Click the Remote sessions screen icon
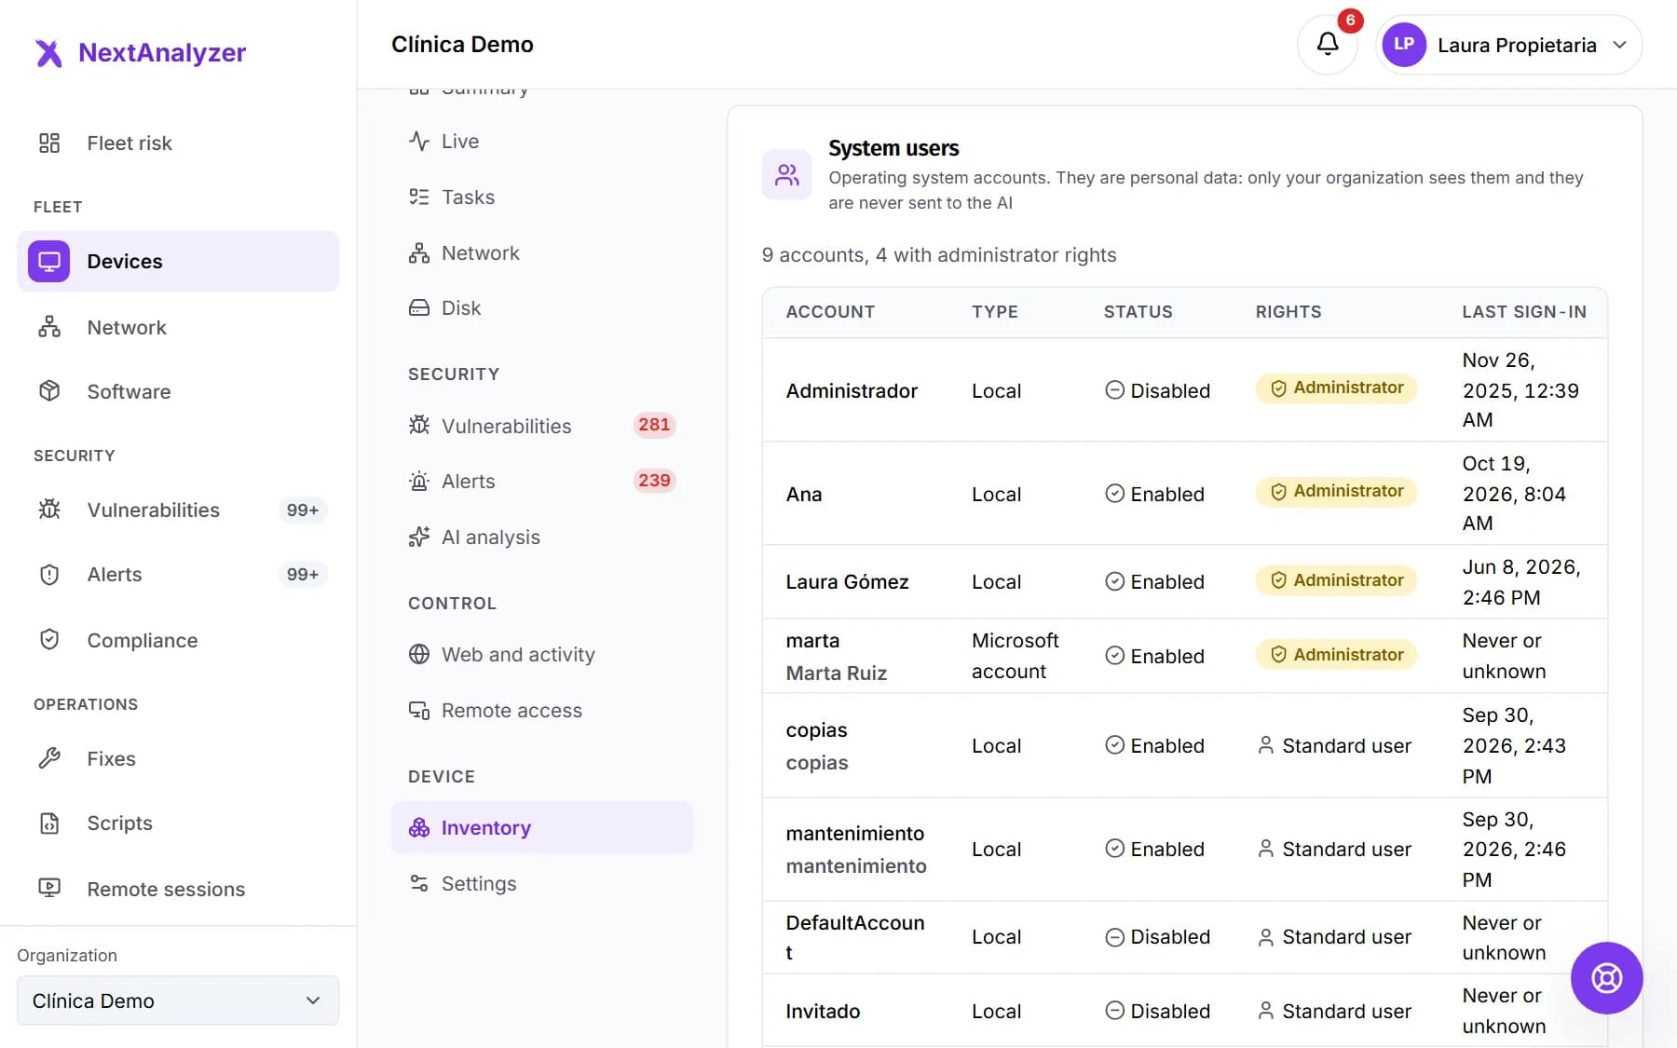This screenshot has width=1677, height=1048. coord(49,889)
